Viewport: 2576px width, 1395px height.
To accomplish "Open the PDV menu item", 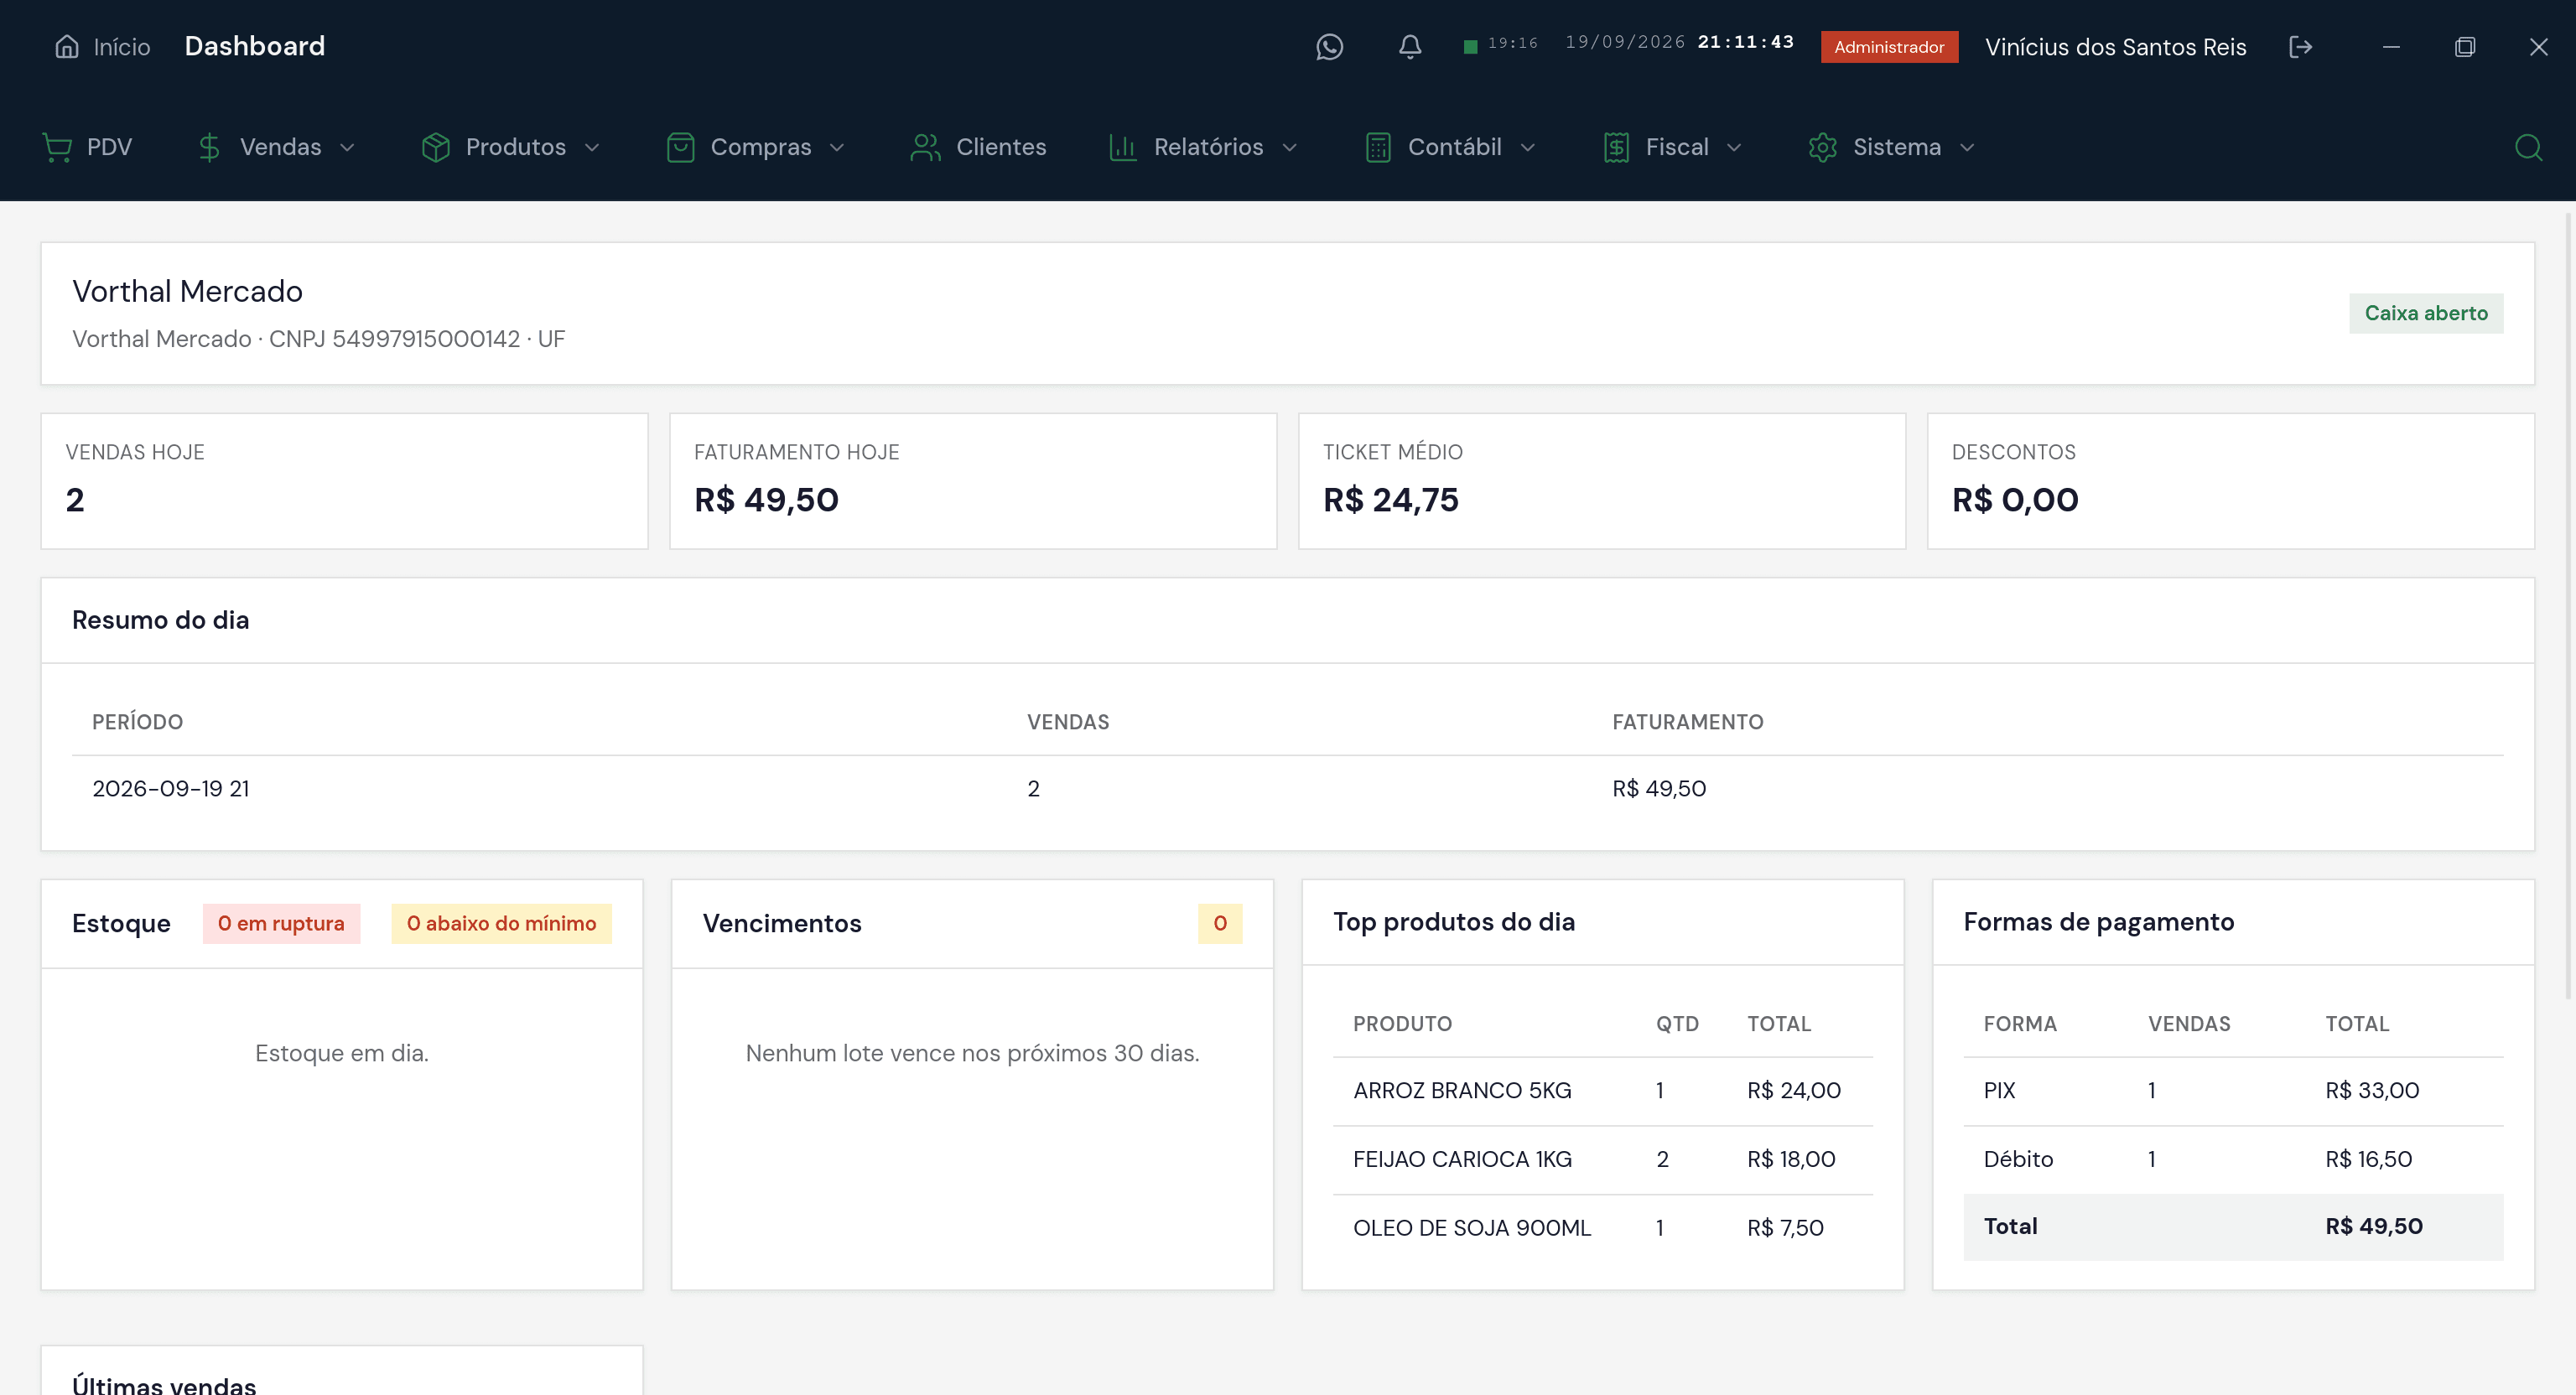I will 87,147.
